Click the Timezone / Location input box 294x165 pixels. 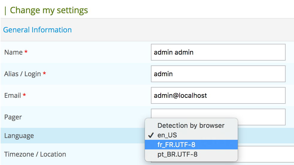pyautogui.click(x=266, y=154)
